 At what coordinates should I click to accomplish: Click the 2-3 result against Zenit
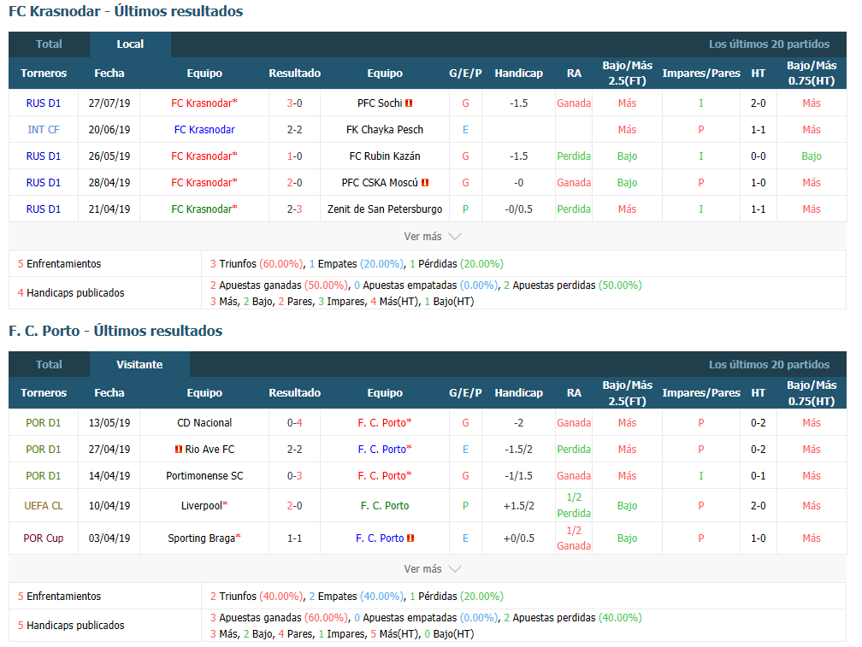pyautogui.click(x=295, y=209)
